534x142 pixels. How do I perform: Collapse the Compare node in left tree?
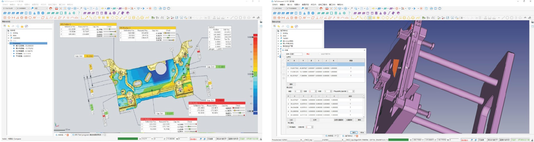pos(9,43)
